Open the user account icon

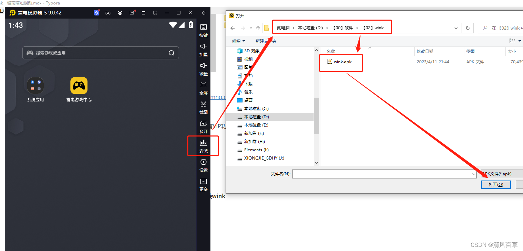(120, 13)
